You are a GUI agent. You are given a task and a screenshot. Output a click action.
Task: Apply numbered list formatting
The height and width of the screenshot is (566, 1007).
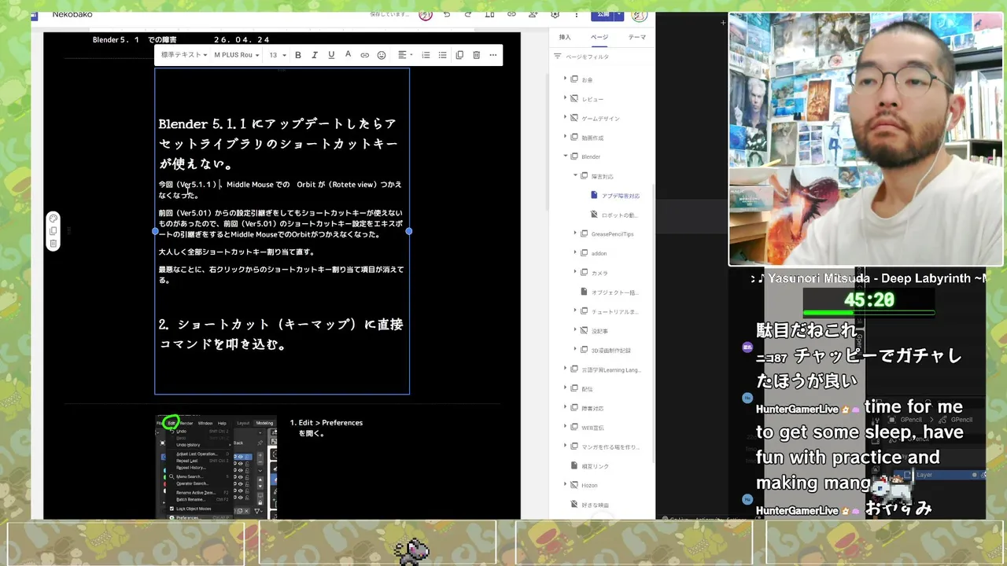point(426,55)
